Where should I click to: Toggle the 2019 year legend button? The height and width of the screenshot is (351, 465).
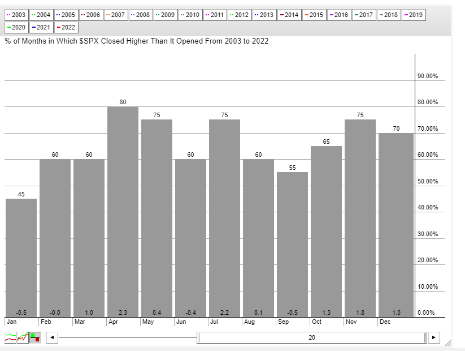click(413, 15)
